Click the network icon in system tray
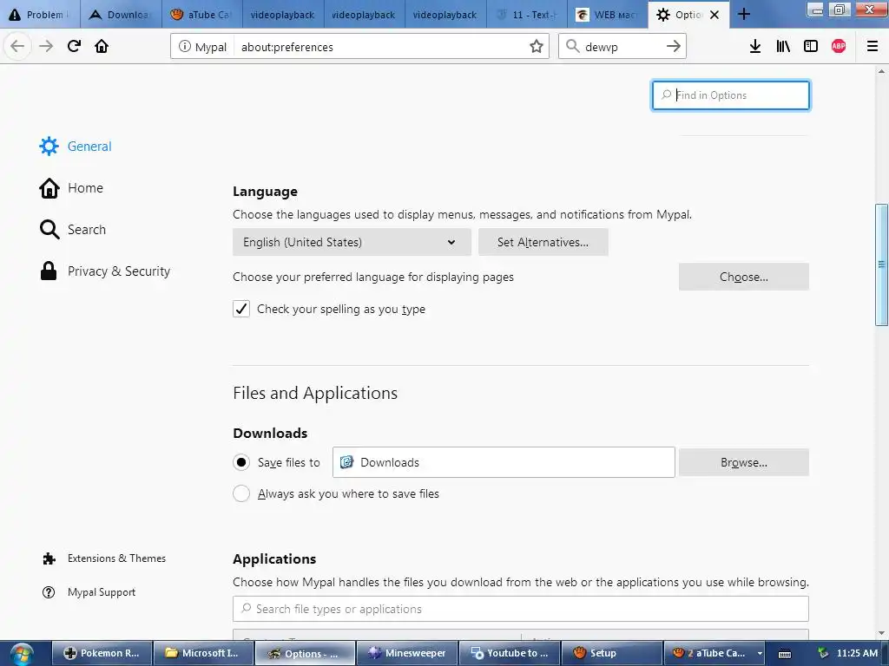 (823, 653)
